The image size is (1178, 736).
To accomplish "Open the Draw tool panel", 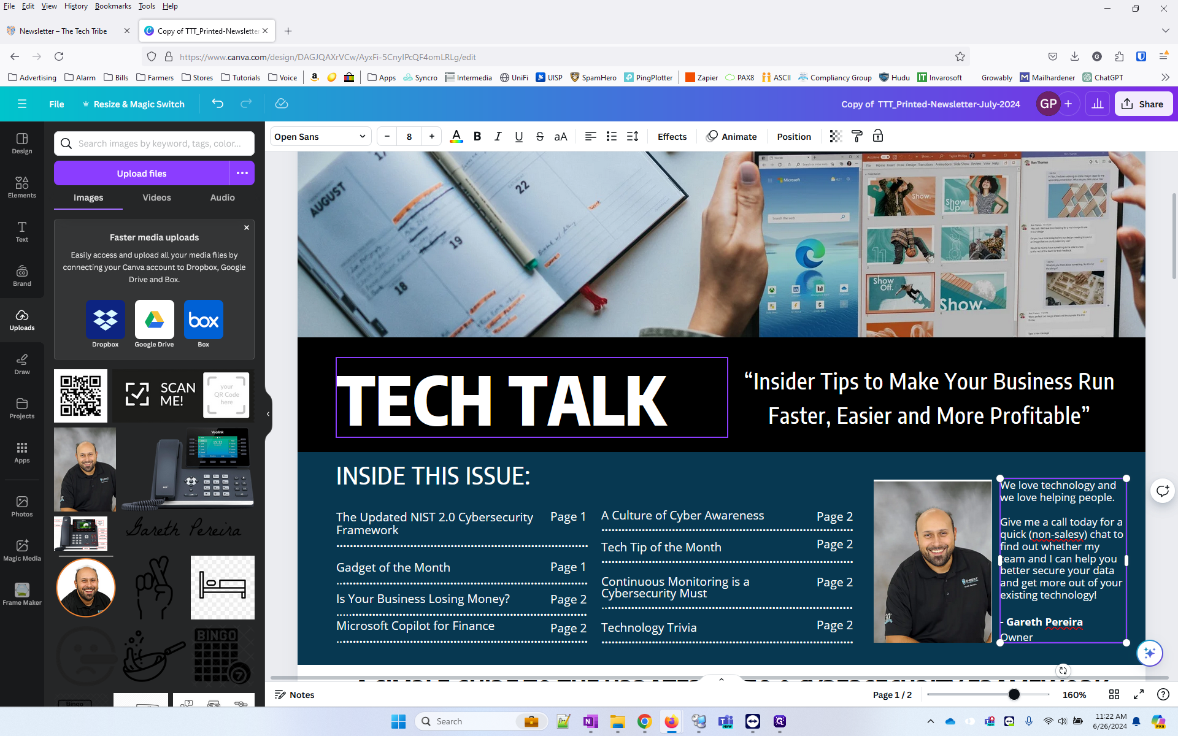I will click(22, 364).
